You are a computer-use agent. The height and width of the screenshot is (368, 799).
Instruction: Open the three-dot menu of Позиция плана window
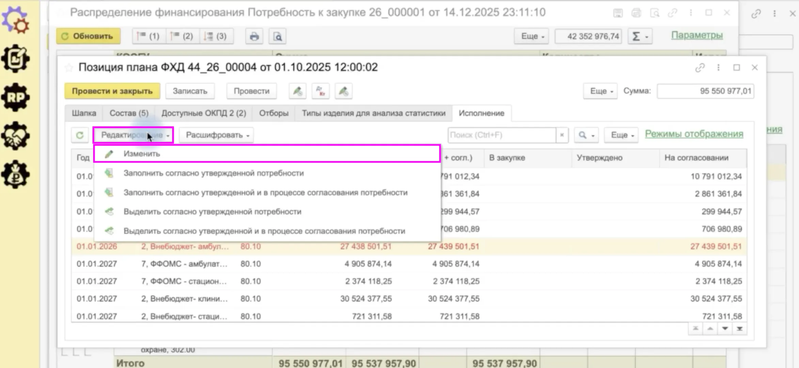point(718,68)
